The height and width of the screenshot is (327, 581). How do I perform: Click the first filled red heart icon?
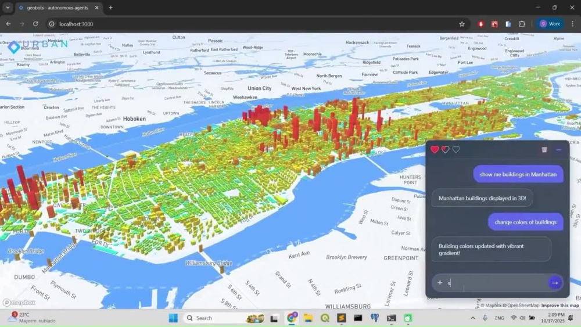[x=435, y=149]
